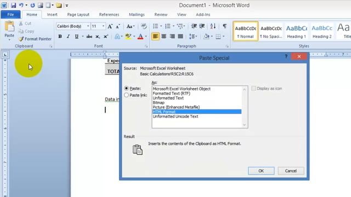This screenshot has height=197, width=351.
Task: Click the Grow Font icon
Action: click(x=110, y=26)
